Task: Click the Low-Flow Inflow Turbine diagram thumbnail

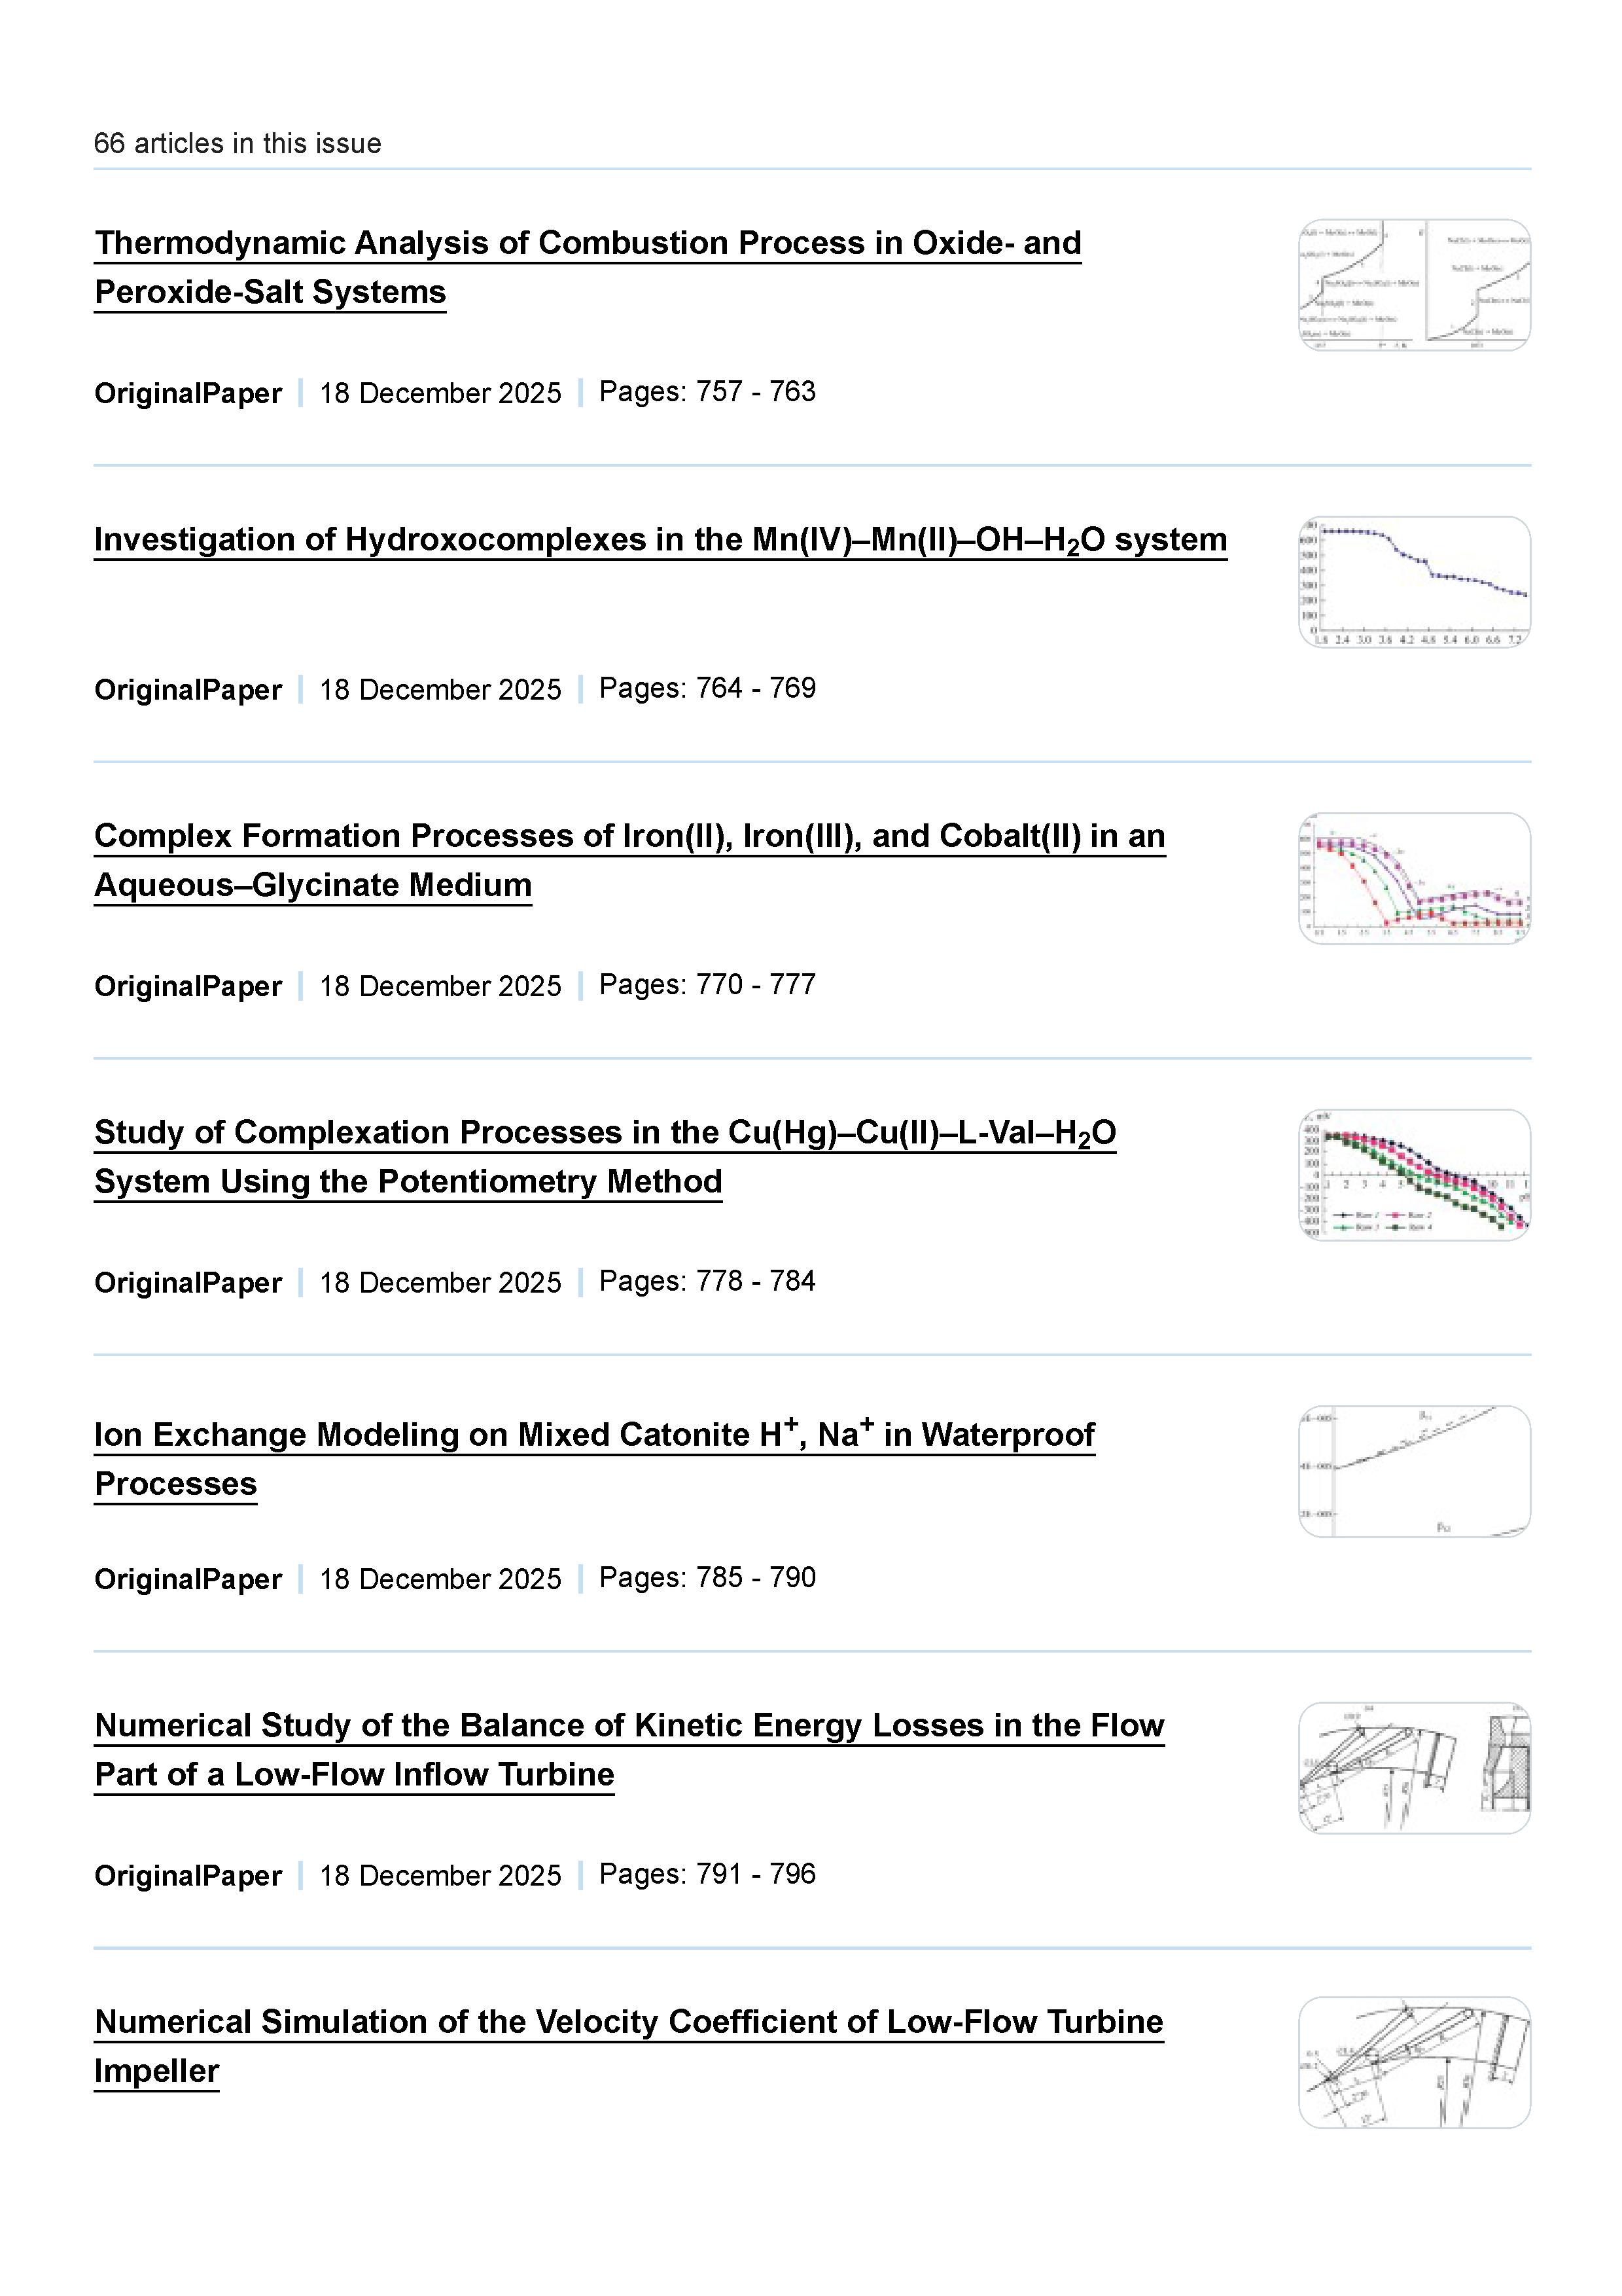Action: point(1414,1768)
